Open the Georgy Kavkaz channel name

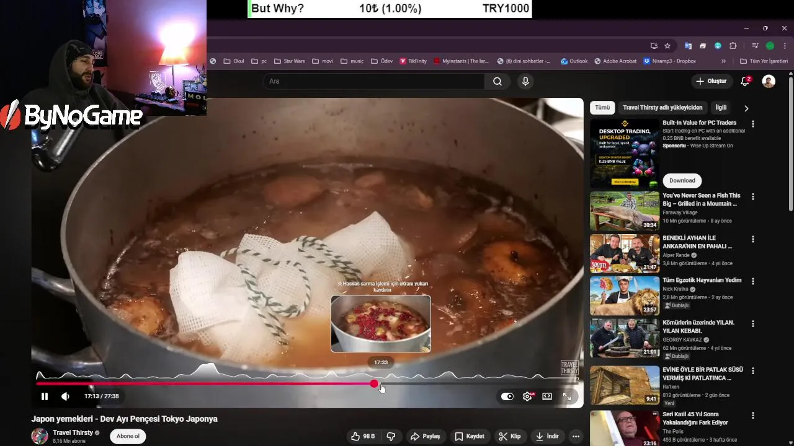point(682,340)
